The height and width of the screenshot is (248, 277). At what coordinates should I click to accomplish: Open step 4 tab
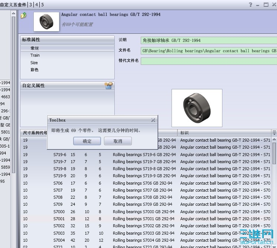pyautogui.click(x=36, y=4)
